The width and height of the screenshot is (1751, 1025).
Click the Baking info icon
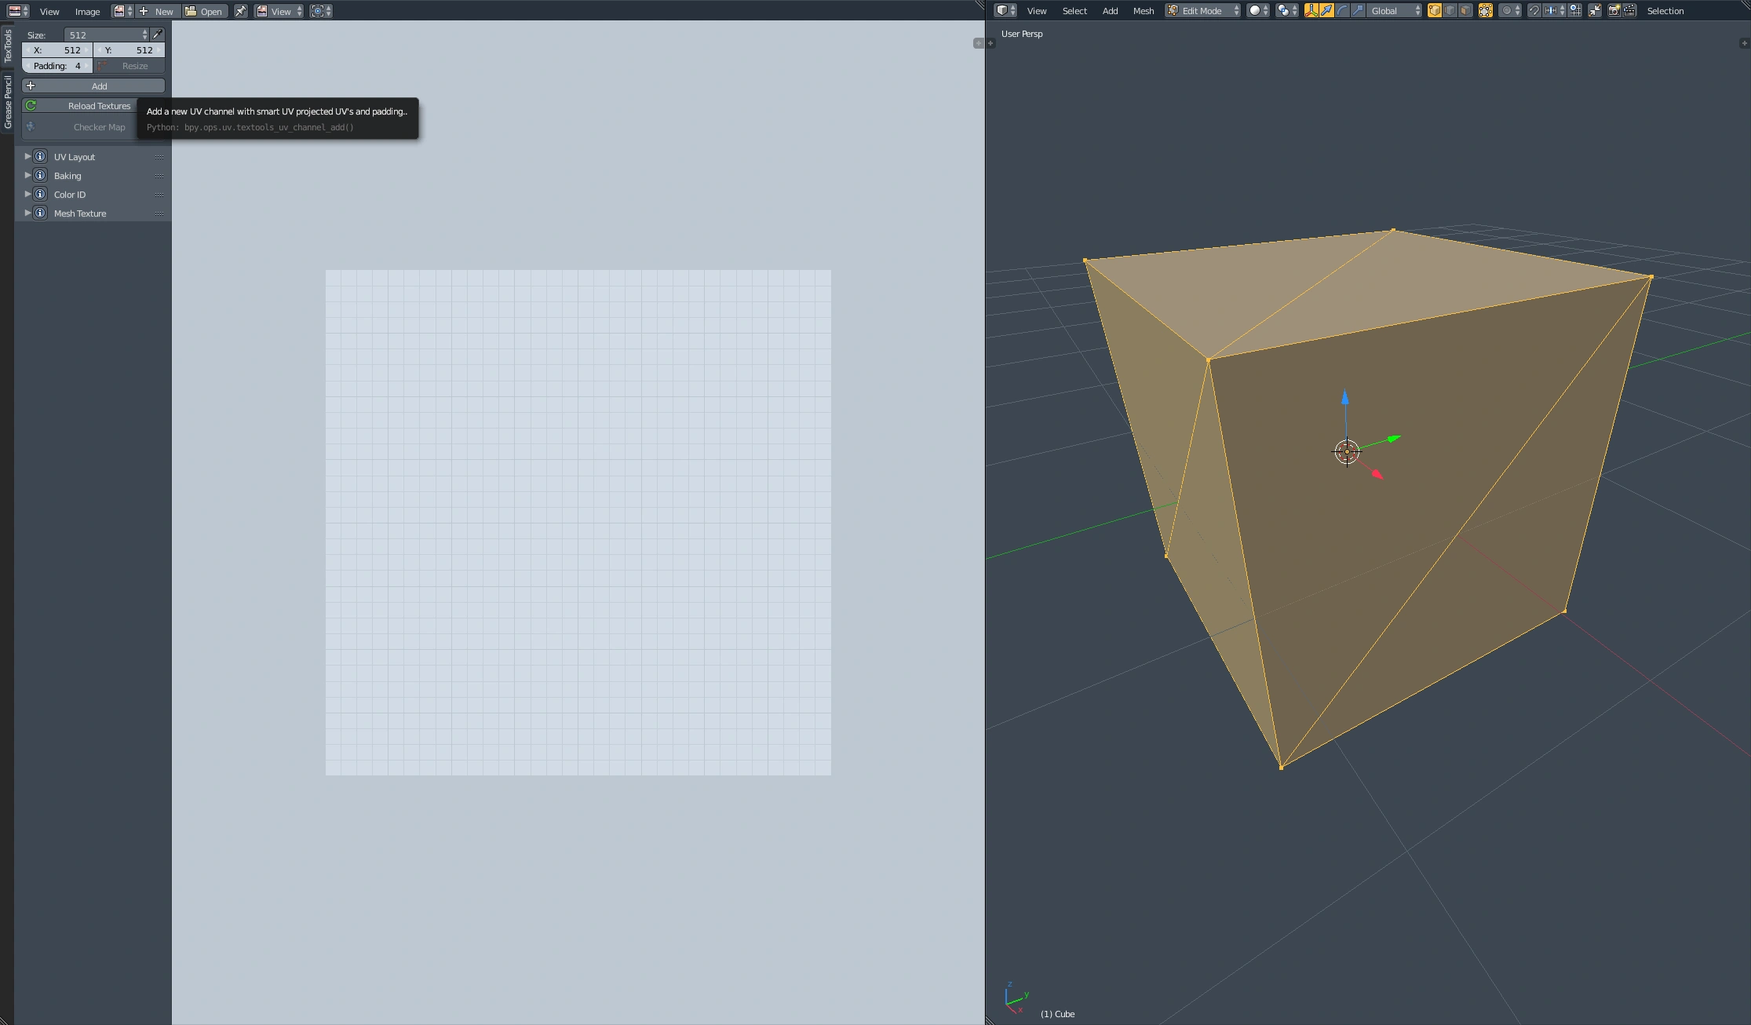pyautogui.click(x=40, y=176)
